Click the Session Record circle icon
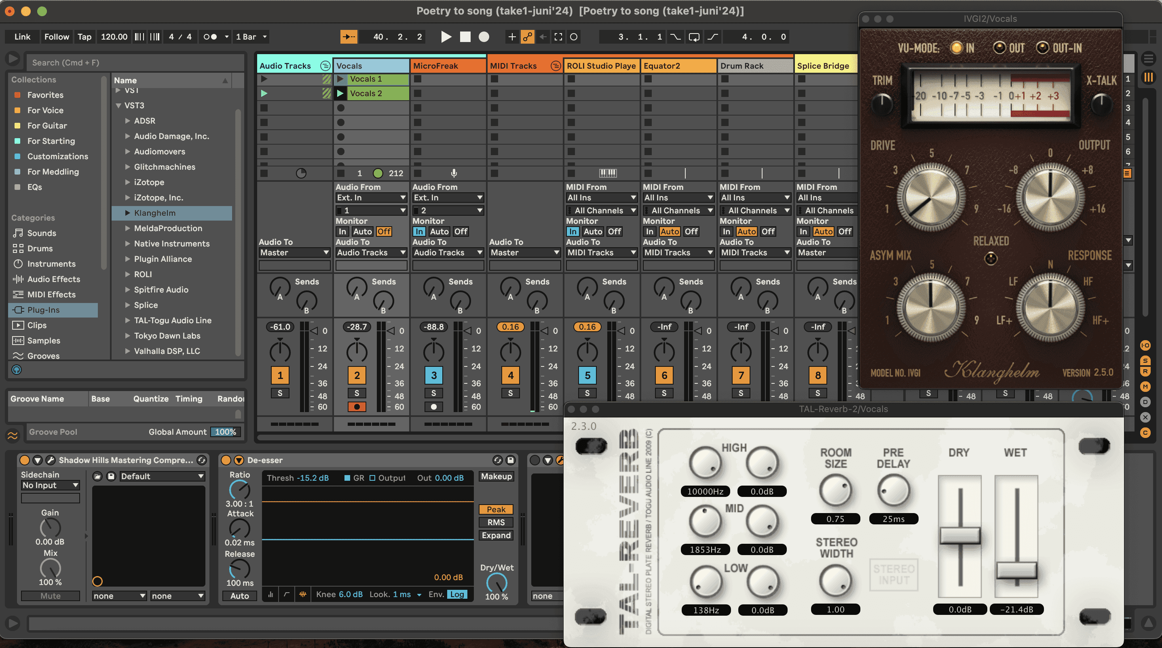 point(574,37)
